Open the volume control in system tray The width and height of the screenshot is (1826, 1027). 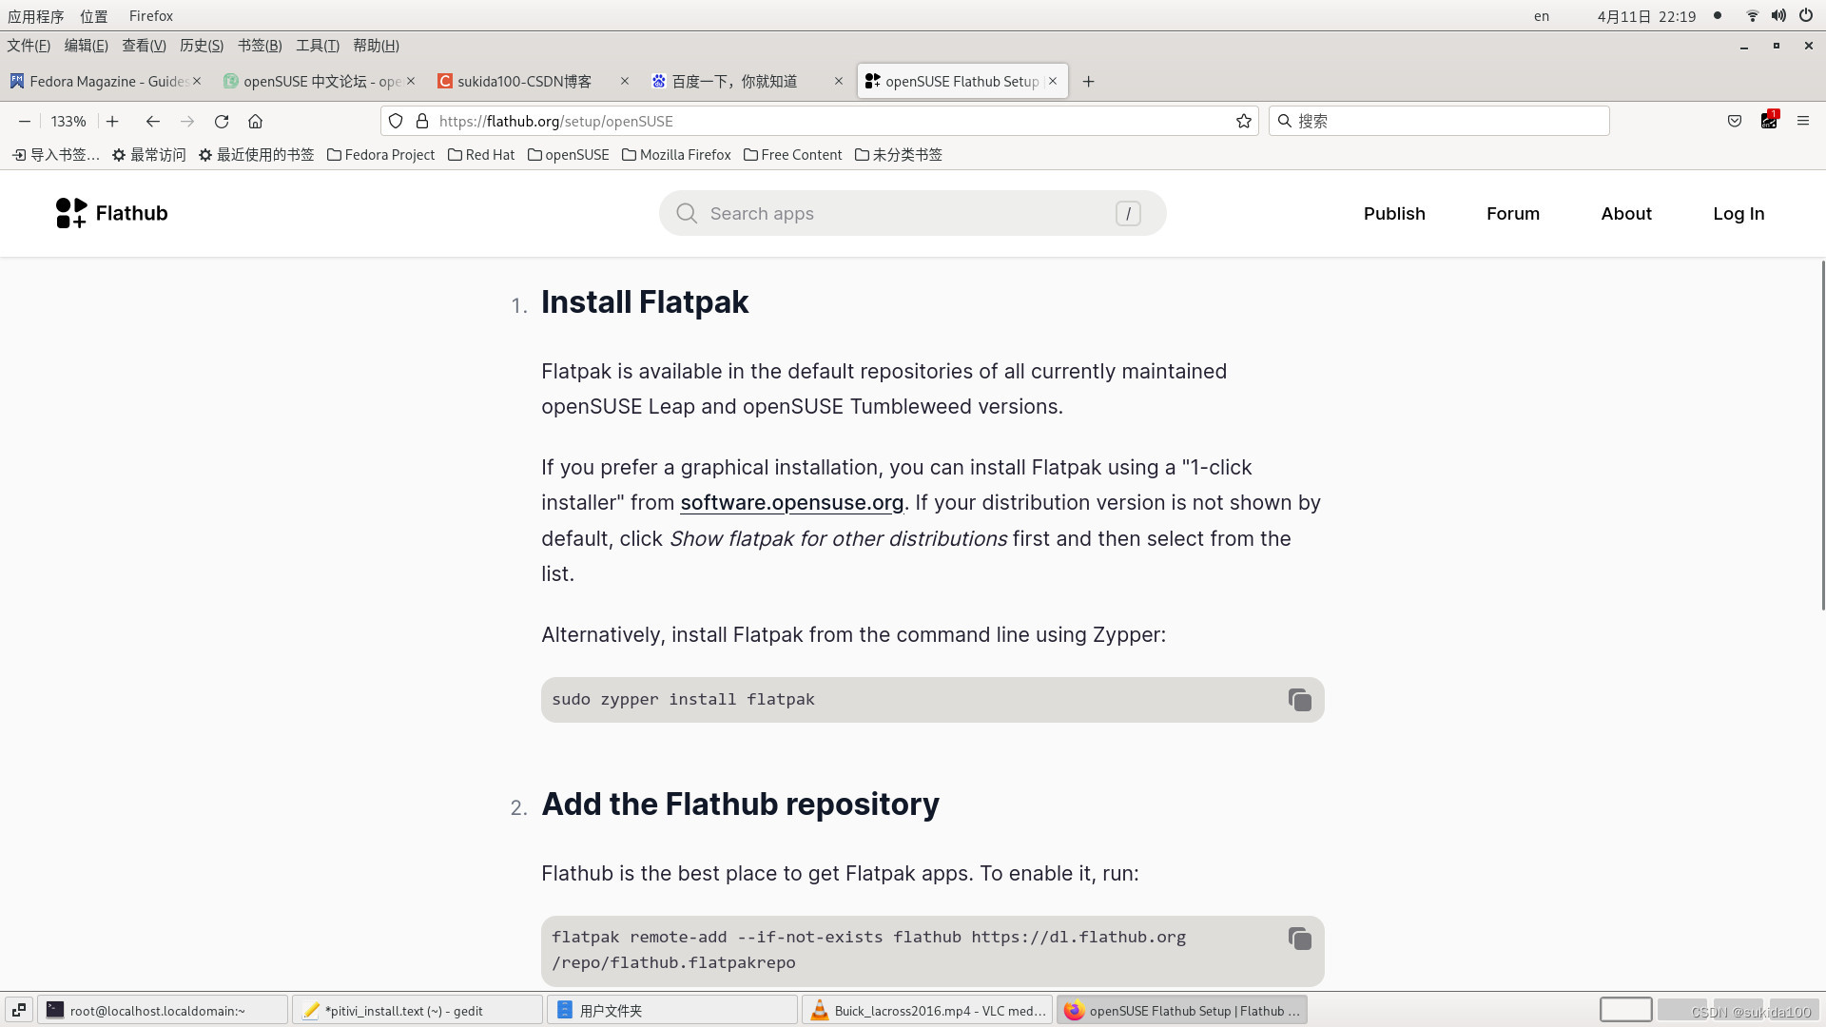click(1778, 15)
